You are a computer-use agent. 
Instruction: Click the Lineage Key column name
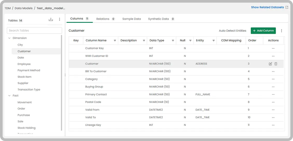coord(93,125)
